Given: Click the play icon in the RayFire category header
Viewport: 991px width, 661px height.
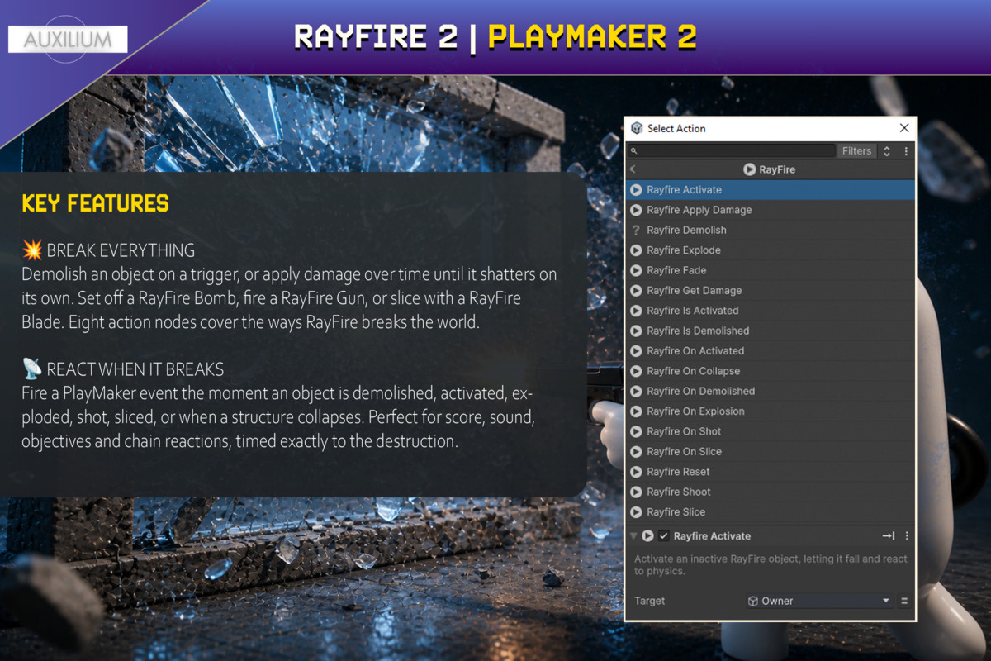Looking at the screenshot, I should coord(749,169).
